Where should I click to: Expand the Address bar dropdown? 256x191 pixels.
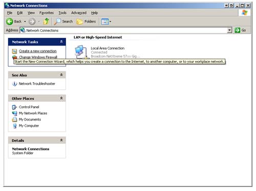pyautogui.click(x=230, y=30)
